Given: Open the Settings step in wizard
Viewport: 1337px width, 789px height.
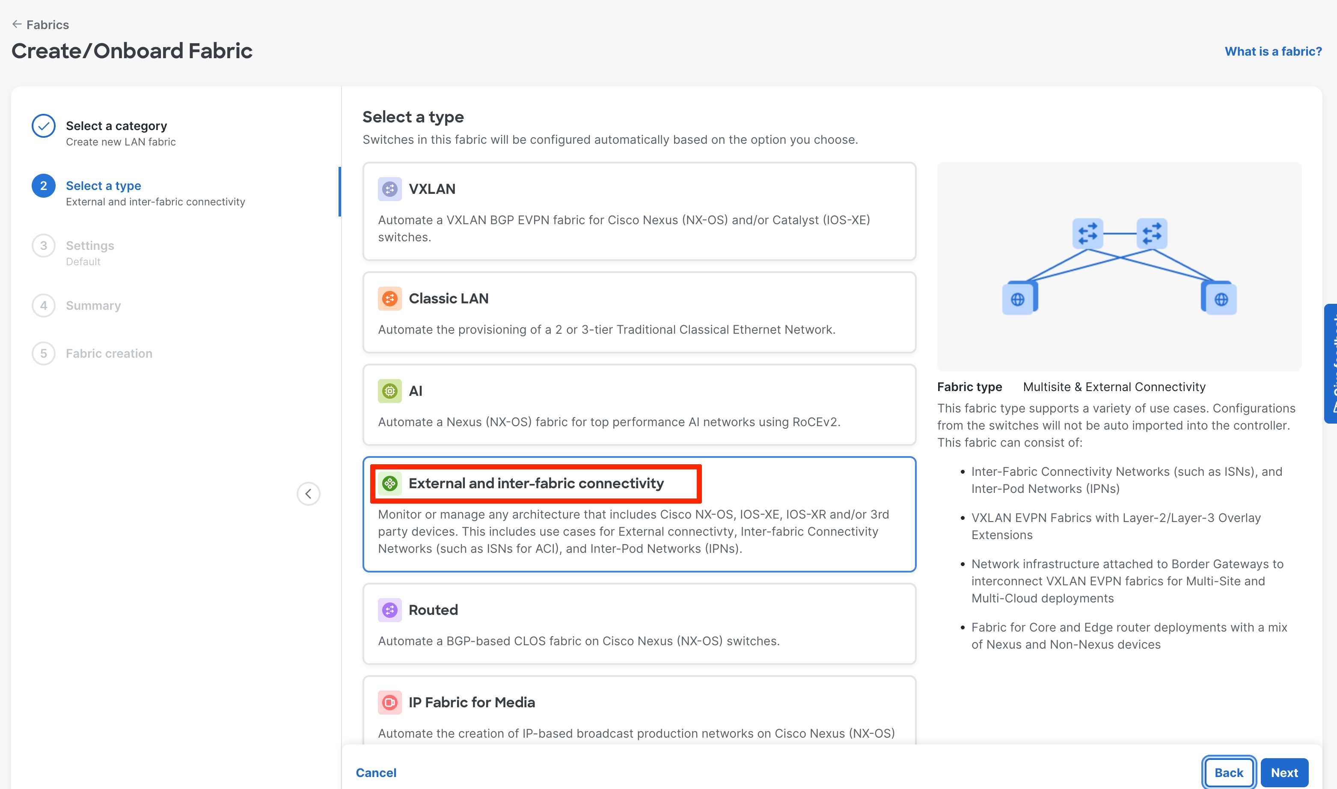Looking at the screenshot, I should tap(90, 246).
